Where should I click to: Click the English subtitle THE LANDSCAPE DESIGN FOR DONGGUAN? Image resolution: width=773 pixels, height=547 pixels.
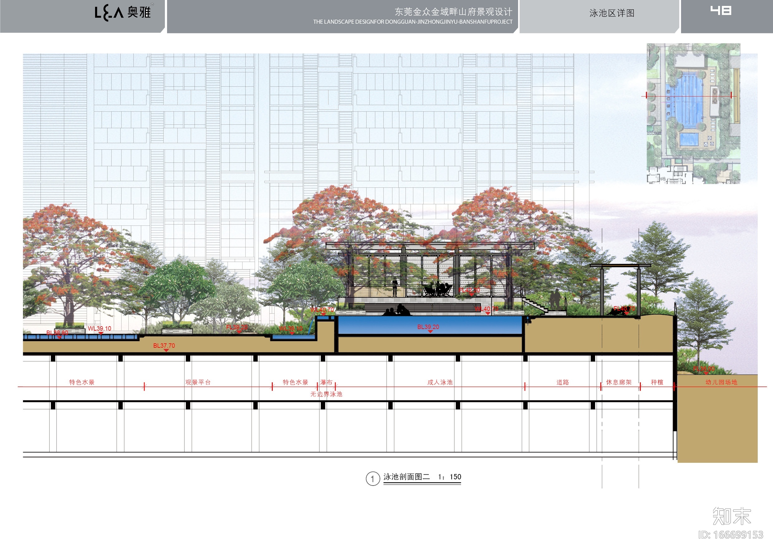413,22
